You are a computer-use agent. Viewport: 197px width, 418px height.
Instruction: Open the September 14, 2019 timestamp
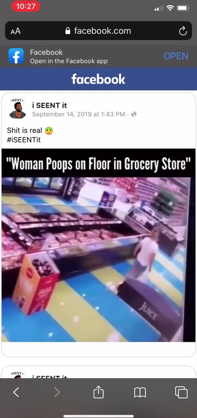[x=78, y=114]
